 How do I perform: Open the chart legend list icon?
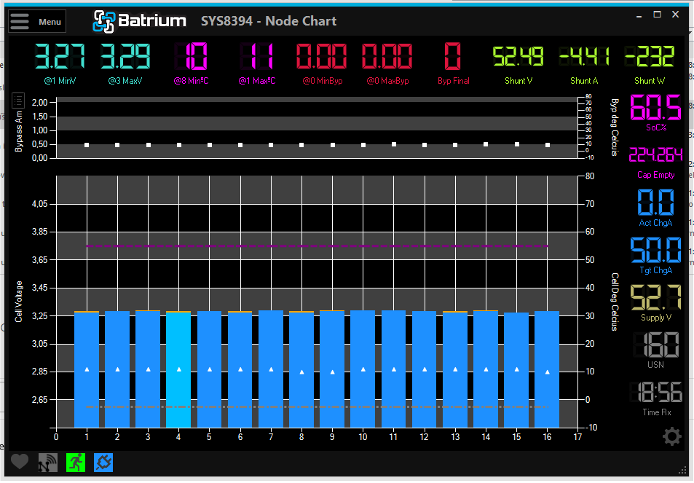pyautogui.click(x=18, y=101)
